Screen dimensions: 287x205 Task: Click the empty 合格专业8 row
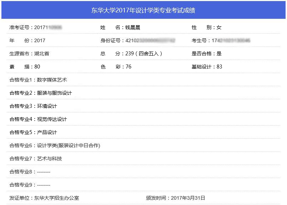coord(143,172)
